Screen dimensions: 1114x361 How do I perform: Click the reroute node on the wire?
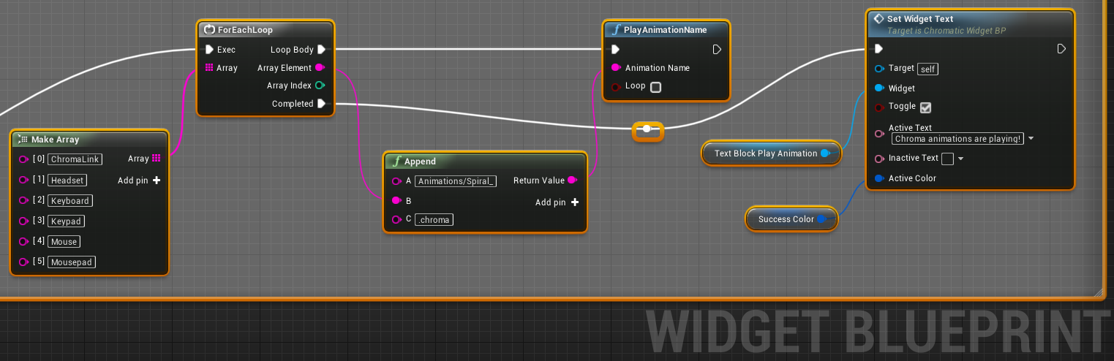647,129
